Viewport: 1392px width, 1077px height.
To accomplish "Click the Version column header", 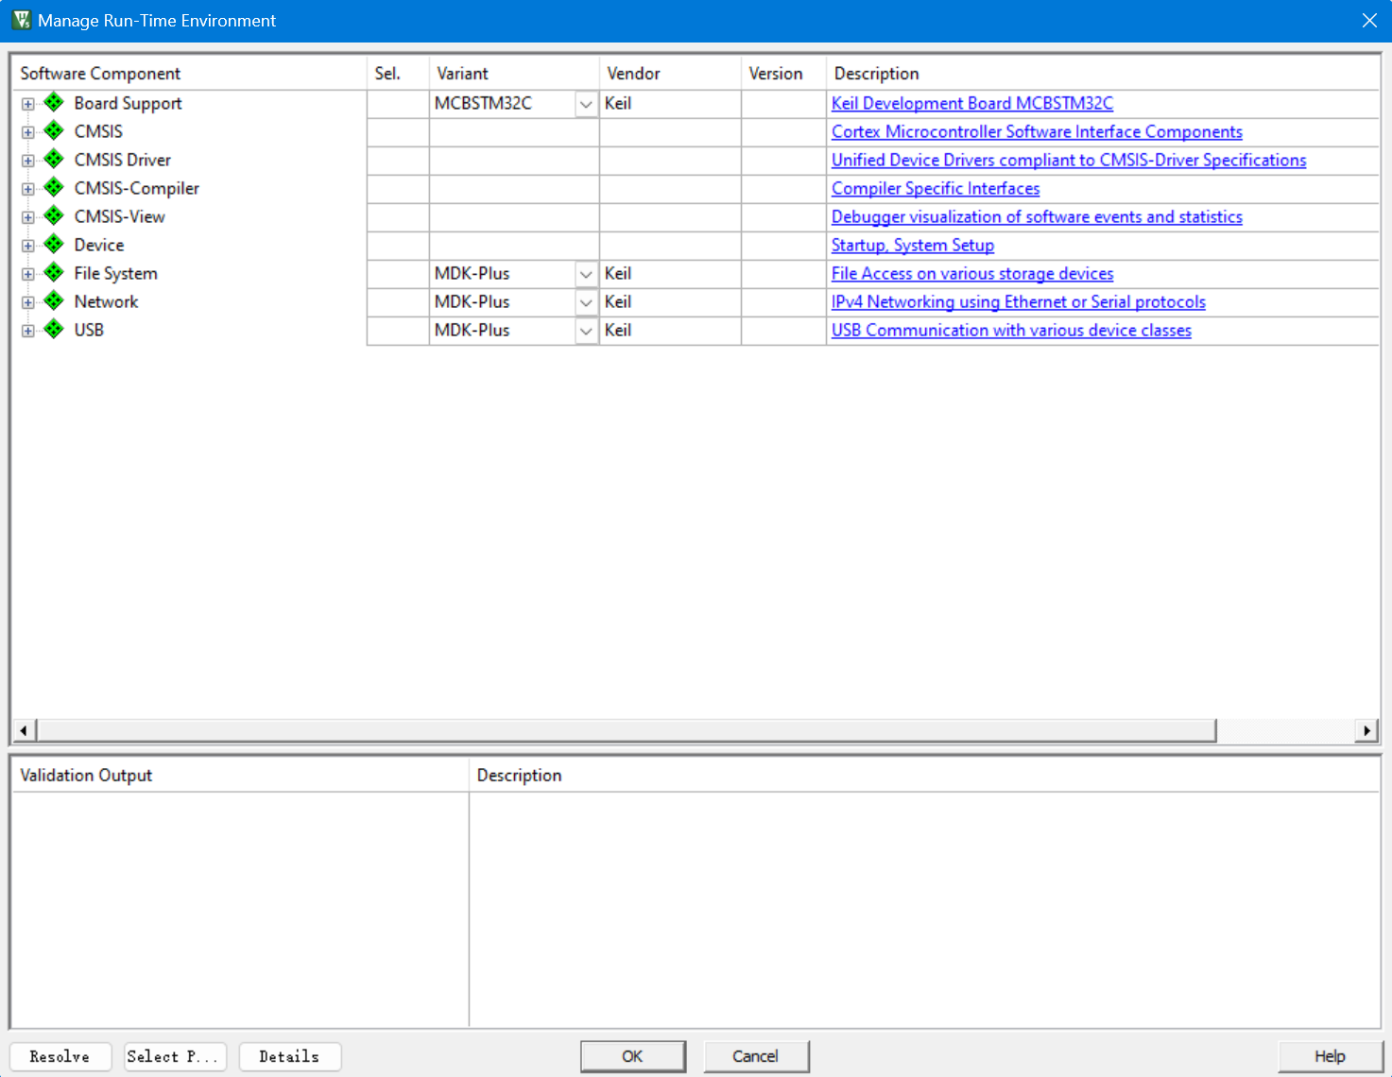I will (x=783, y=73).
